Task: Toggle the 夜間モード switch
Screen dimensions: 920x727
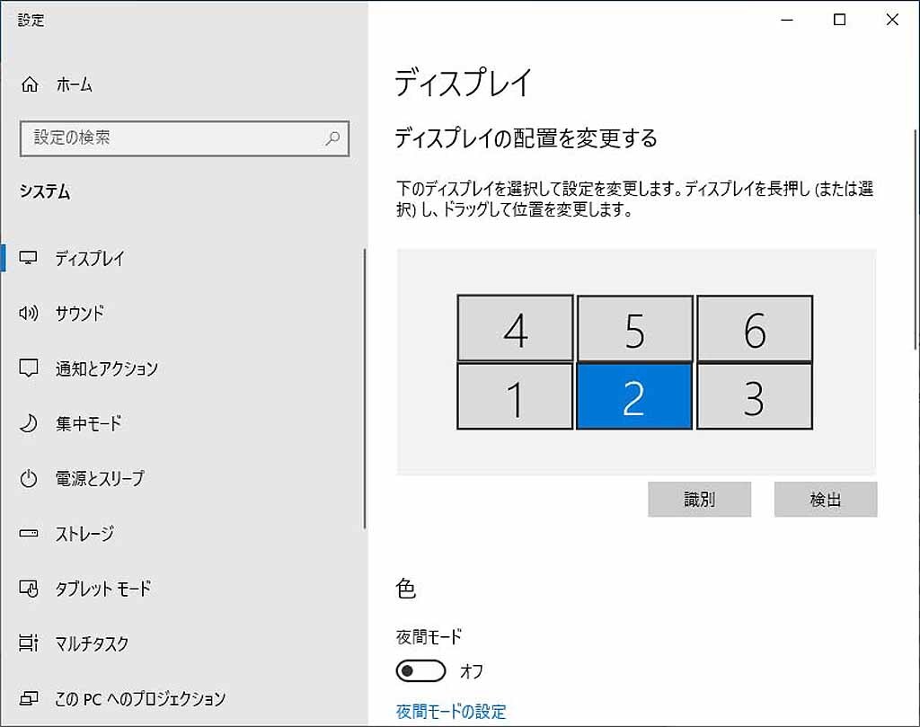Action: [420, 670]
